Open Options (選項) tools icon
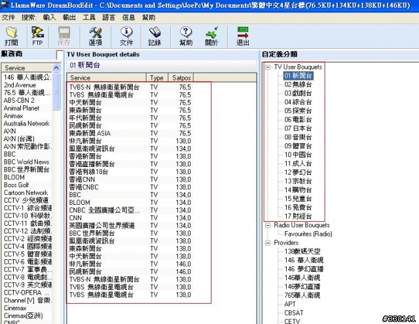This screenshot has width=419, height=324. coord(96,36)
